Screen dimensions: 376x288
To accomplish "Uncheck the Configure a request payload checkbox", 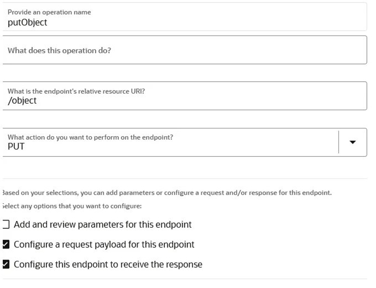I will pos(6,244).
